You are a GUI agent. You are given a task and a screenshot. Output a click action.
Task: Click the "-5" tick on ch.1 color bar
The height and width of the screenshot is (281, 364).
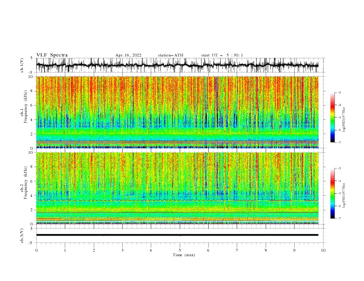click(x=339, y=118)
